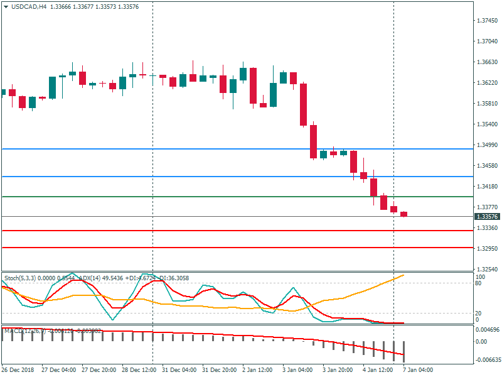Click the 31 Dec 20:00 time label
The width and height of the screenshot is (502, 377).
point(219,370)
